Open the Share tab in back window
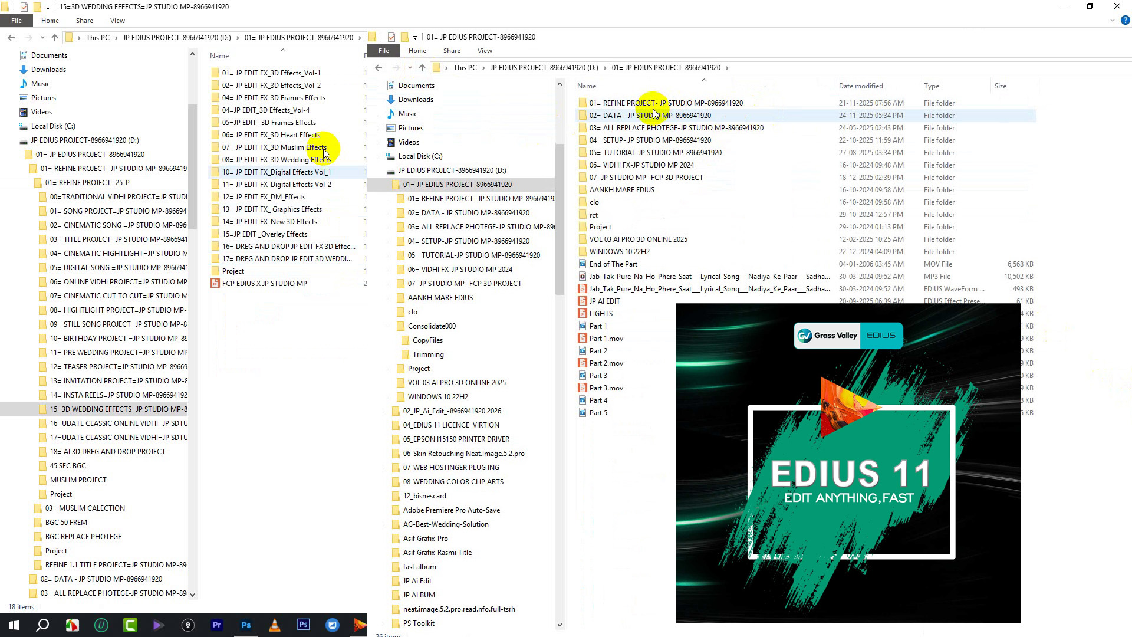The width and height of the screenshot is (1132, 637). (x=84, y=21)
